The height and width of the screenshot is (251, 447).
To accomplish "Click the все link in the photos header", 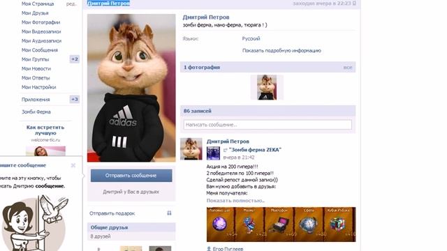I will click(x=348, y=68).
